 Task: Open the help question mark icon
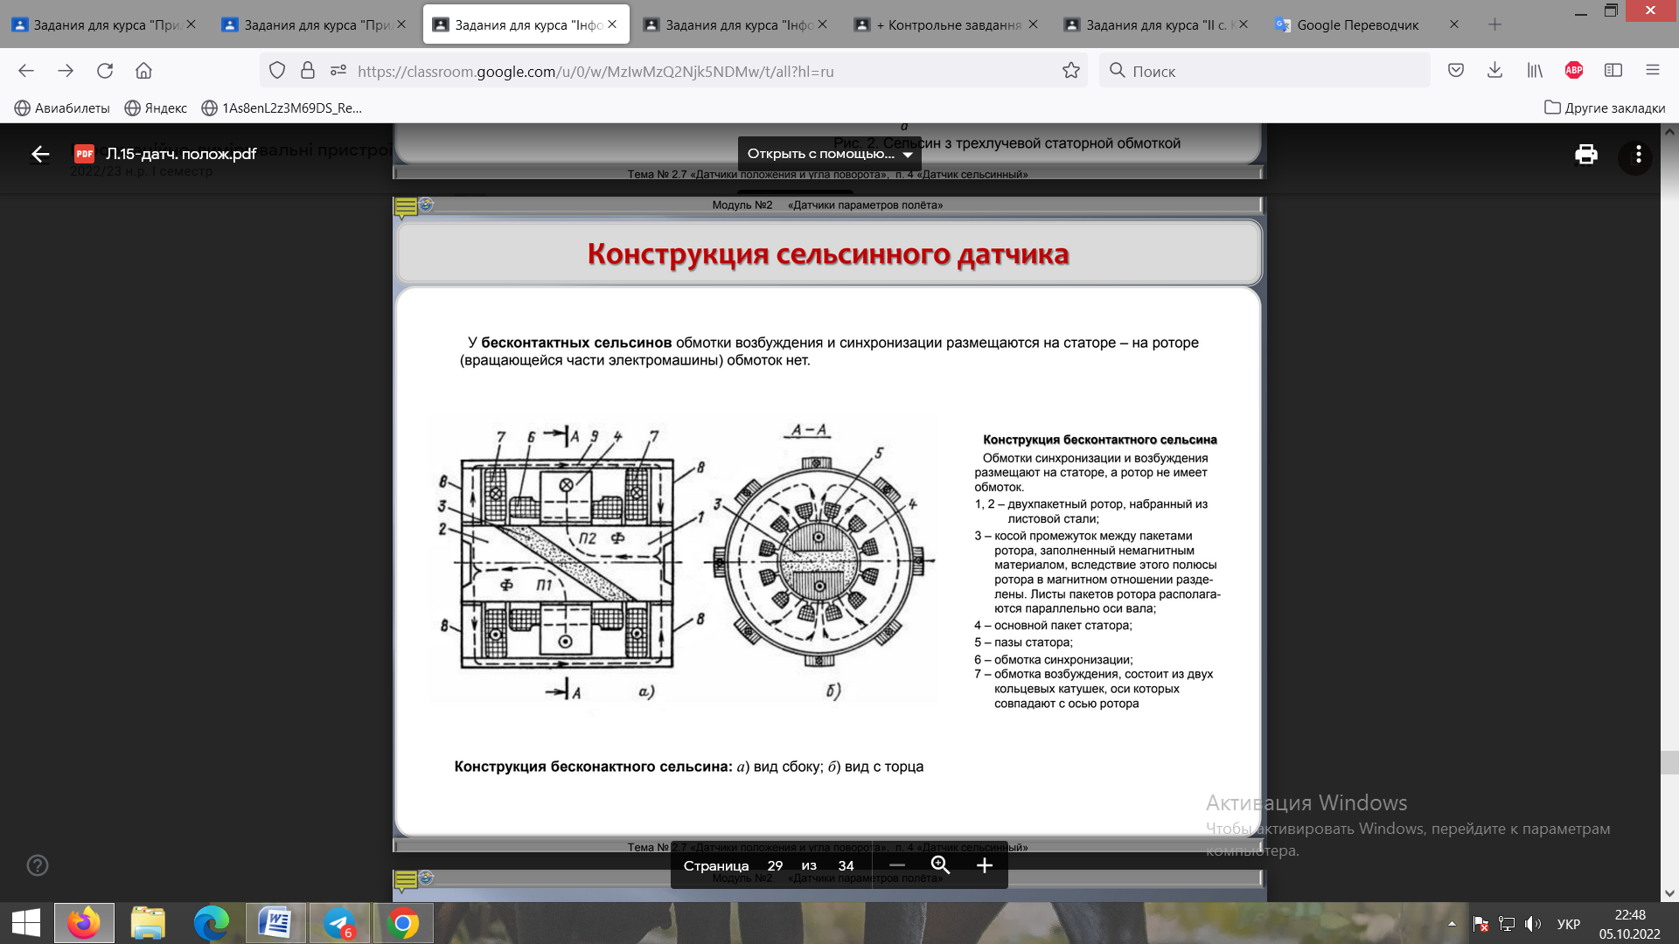point(38,865)
